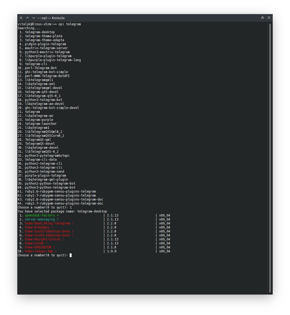Click row "18. python3-telegram-bot"
Image resolution: width=290 pixels, height=315 pixels.
(40, 100)
